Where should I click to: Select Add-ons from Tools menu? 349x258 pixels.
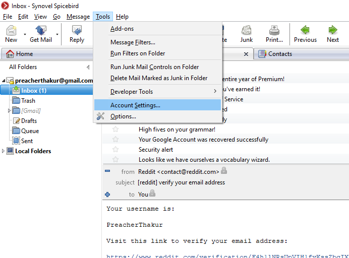point(157,29)
